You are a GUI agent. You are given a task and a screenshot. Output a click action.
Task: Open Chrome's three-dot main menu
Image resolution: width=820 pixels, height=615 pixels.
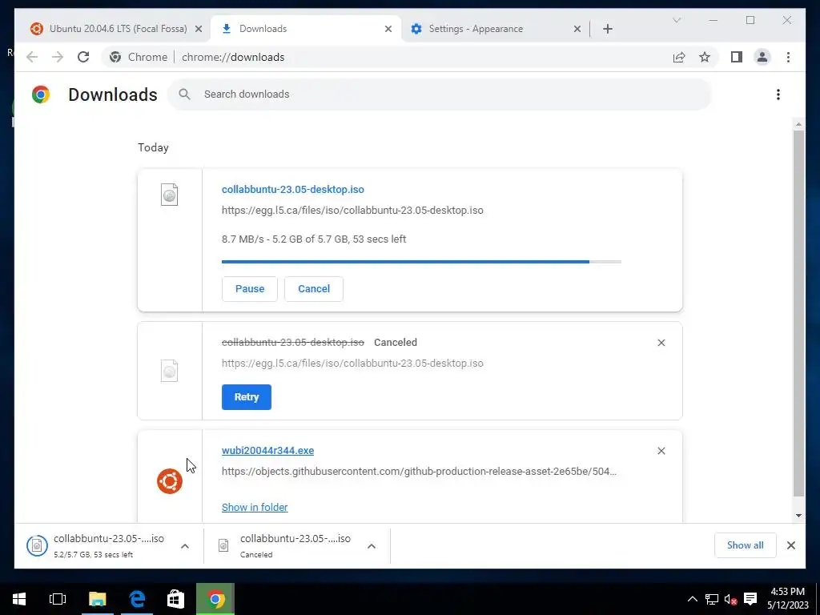point(788,57)
